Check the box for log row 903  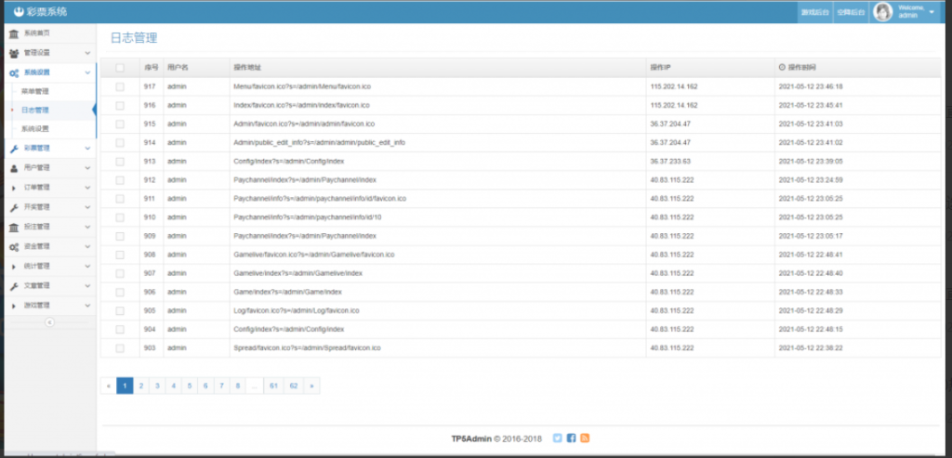tap(120, 348)
